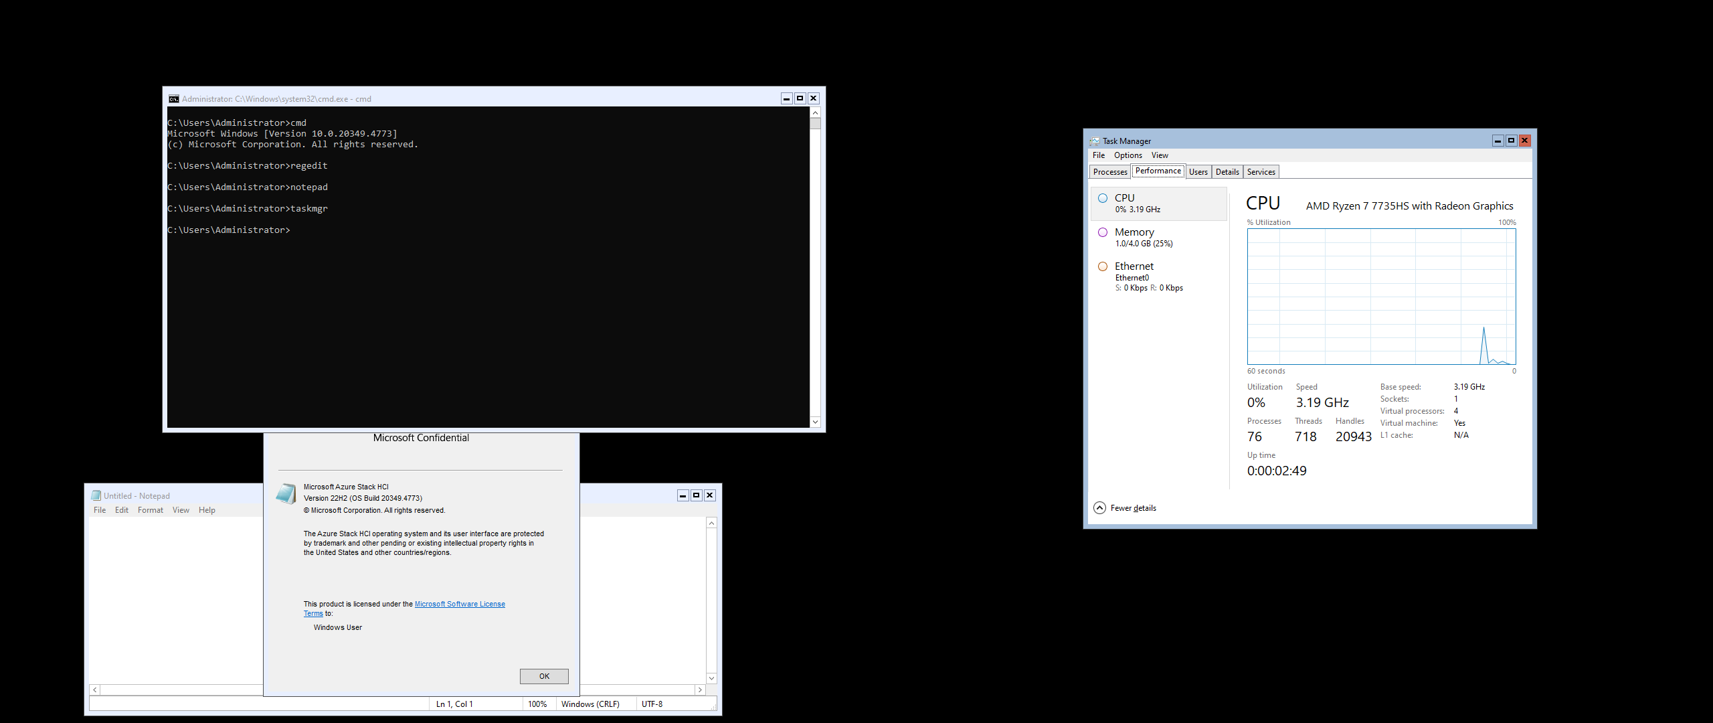
Task: Click the Notepad title bar icon
Action: click(96, 496)
